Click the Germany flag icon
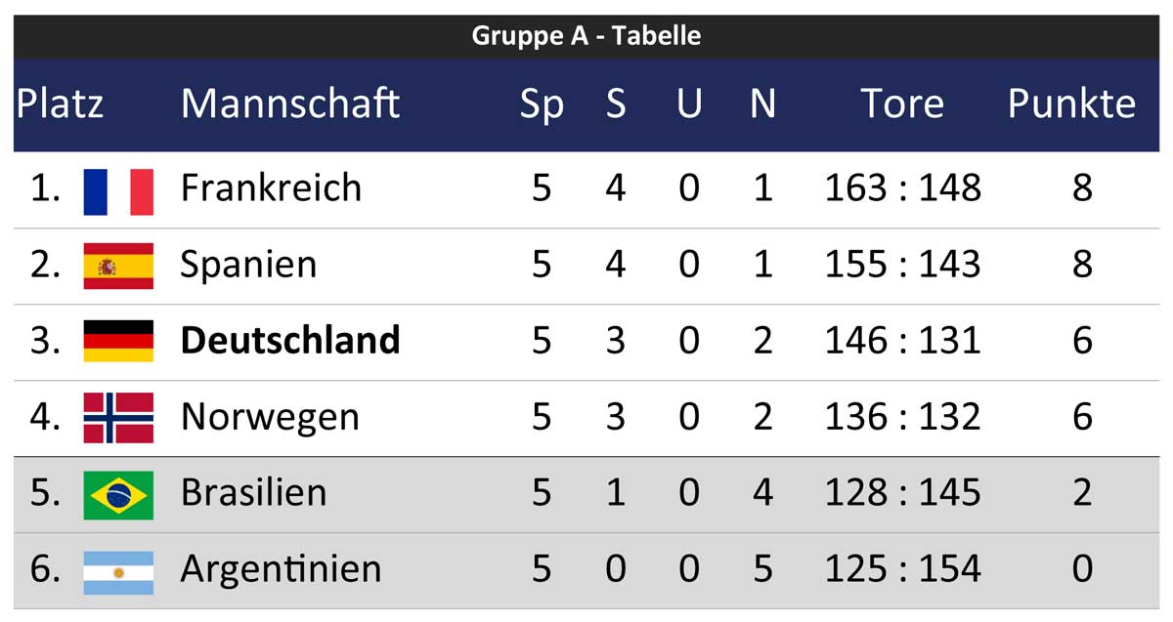This screenshot has width=1173, height=622. pyautogui.click(x=118, y=341)
